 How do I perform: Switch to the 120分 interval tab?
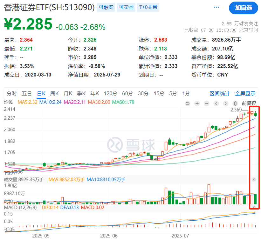tap(111, 94)
